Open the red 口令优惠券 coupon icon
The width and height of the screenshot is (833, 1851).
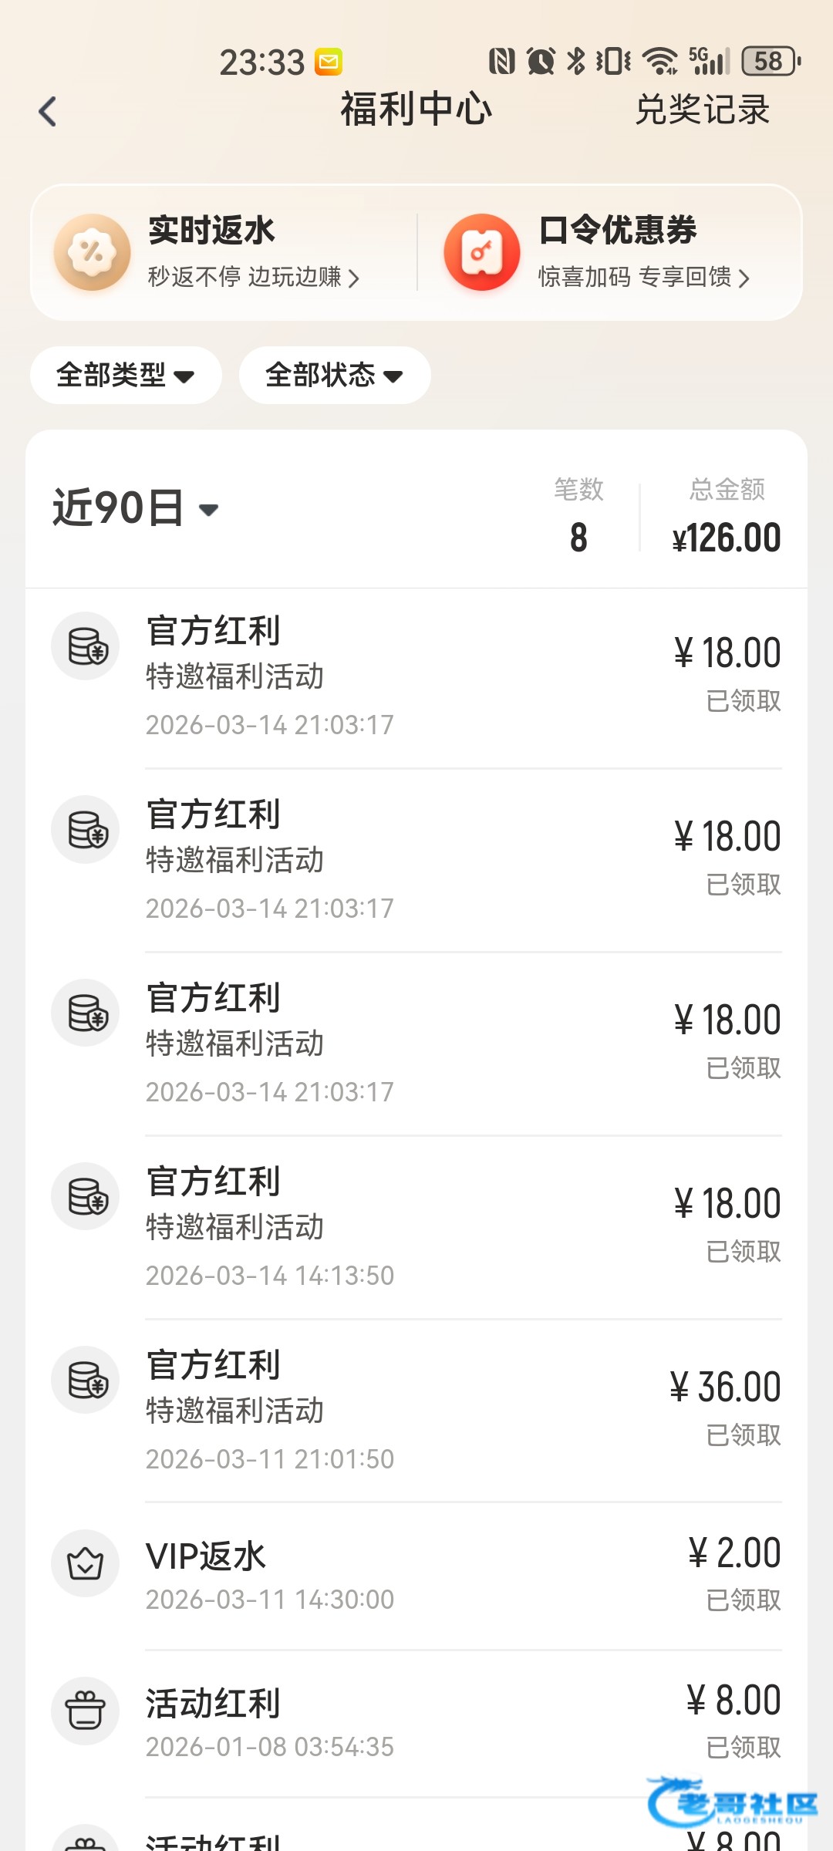[482, 252]
